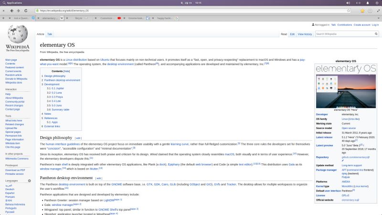The height and width of the screenshot is (215, 382).
Task: Hide the table of contents via the [hide] link
Action: pyautogui.click(x=67, y=71)
